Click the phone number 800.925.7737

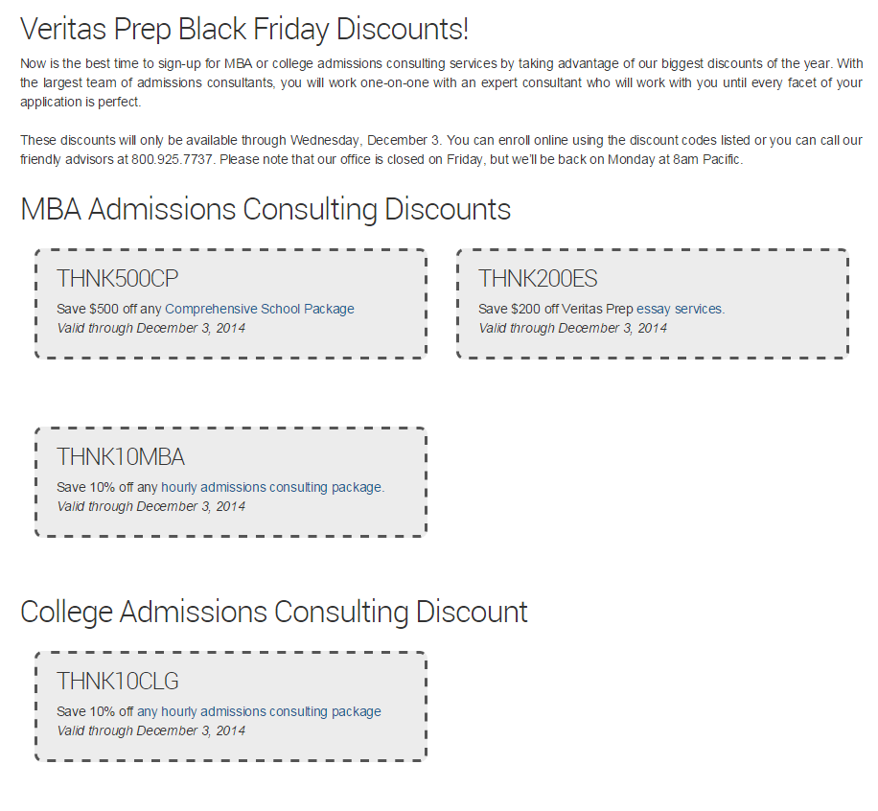pos(173,159)
